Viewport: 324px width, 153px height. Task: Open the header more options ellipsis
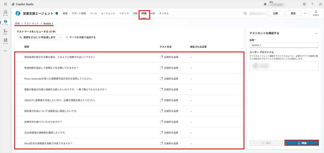(305, 13)
